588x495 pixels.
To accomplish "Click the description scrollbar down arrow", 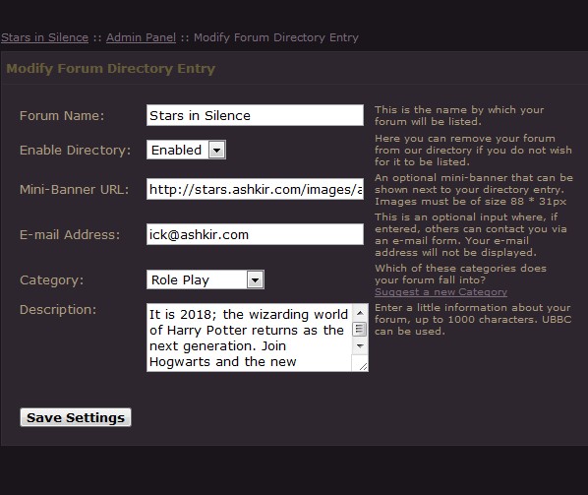I will tap(361, 346).
